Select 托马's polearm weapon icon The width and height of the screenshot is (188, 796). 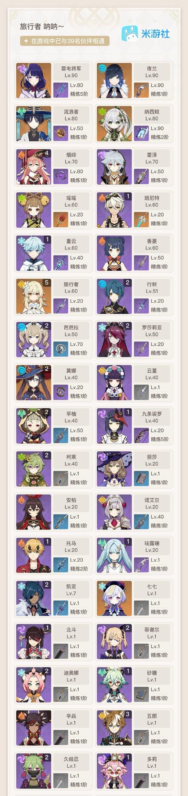(61, 564)
